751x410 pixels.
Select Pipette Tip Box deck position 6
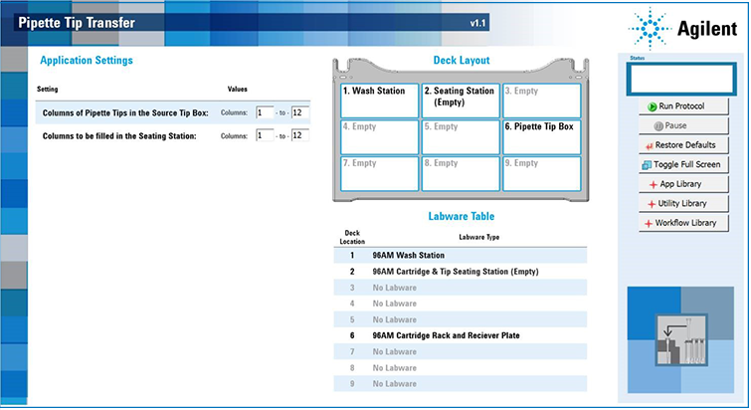pos(541,136)
